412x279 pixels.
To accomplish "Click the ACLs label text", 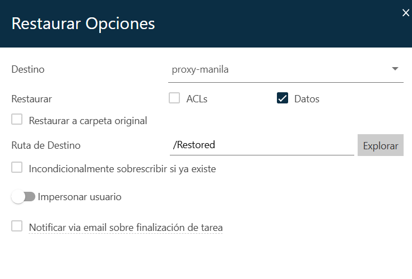I will click(x=197, y=99).
